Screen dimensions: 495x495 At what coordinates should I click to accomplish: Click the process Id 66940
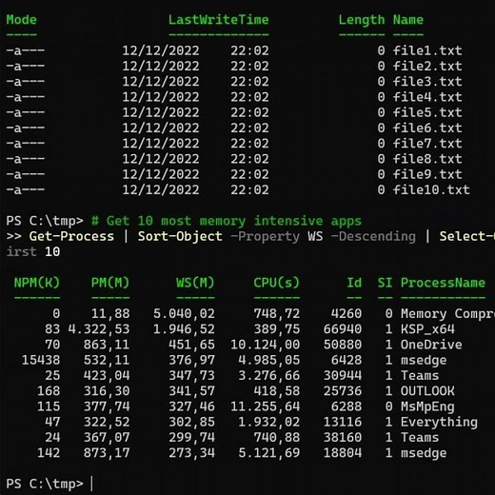click(343, 329)
